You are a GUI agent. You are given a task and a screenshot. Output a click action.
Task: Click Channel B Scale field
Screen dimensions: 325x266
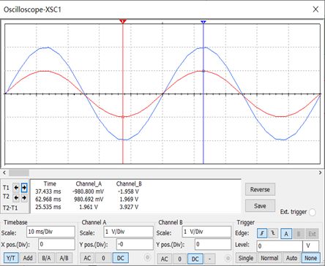tap(206, 232)
